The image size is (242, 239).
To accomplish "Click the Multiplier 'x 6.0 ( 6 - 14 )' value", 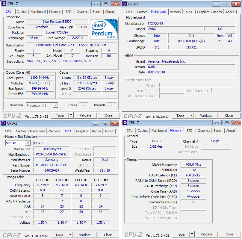I will point(40,83).
